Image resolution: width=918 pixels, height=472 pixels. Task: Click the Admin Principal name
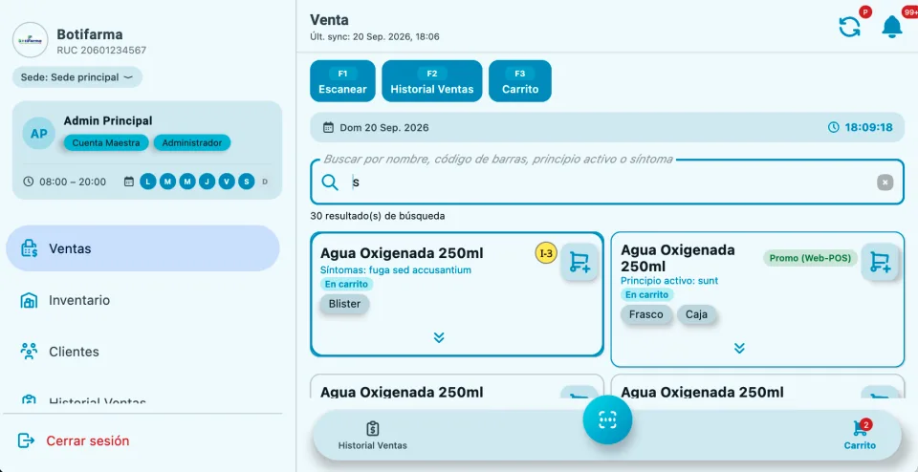108,121
